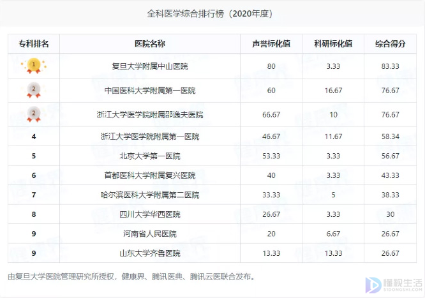Image resolution: width=425 pixels, height=298 pixels.
Task: Click reputation value 26.67 for 四川大学华西医院
Action: click(x=271, y=214)
